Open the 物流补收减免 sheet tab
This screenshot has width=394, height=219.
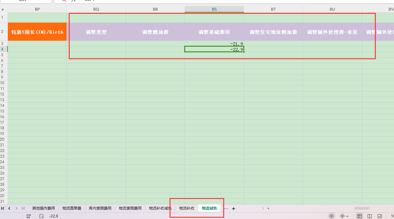coord(160,208)
